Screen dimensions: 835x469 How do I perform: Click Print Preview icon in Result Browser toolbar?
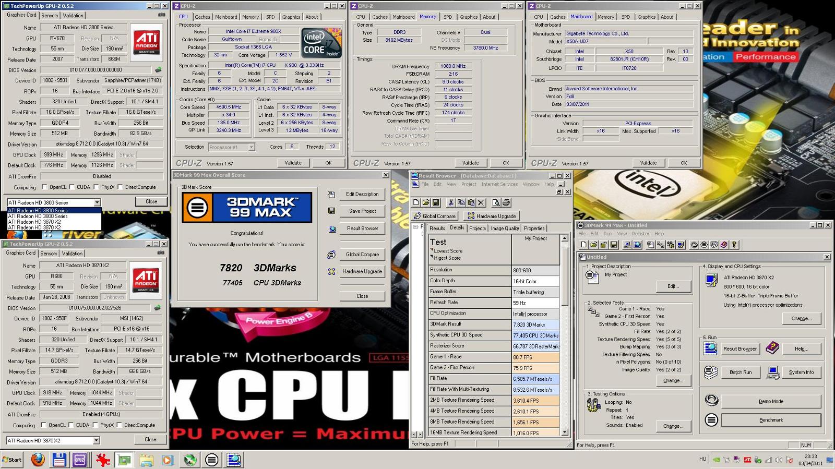coord(496,202)
